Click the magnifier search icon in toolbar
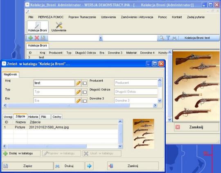The image size is (221, 173). click(x=162, y=38)
